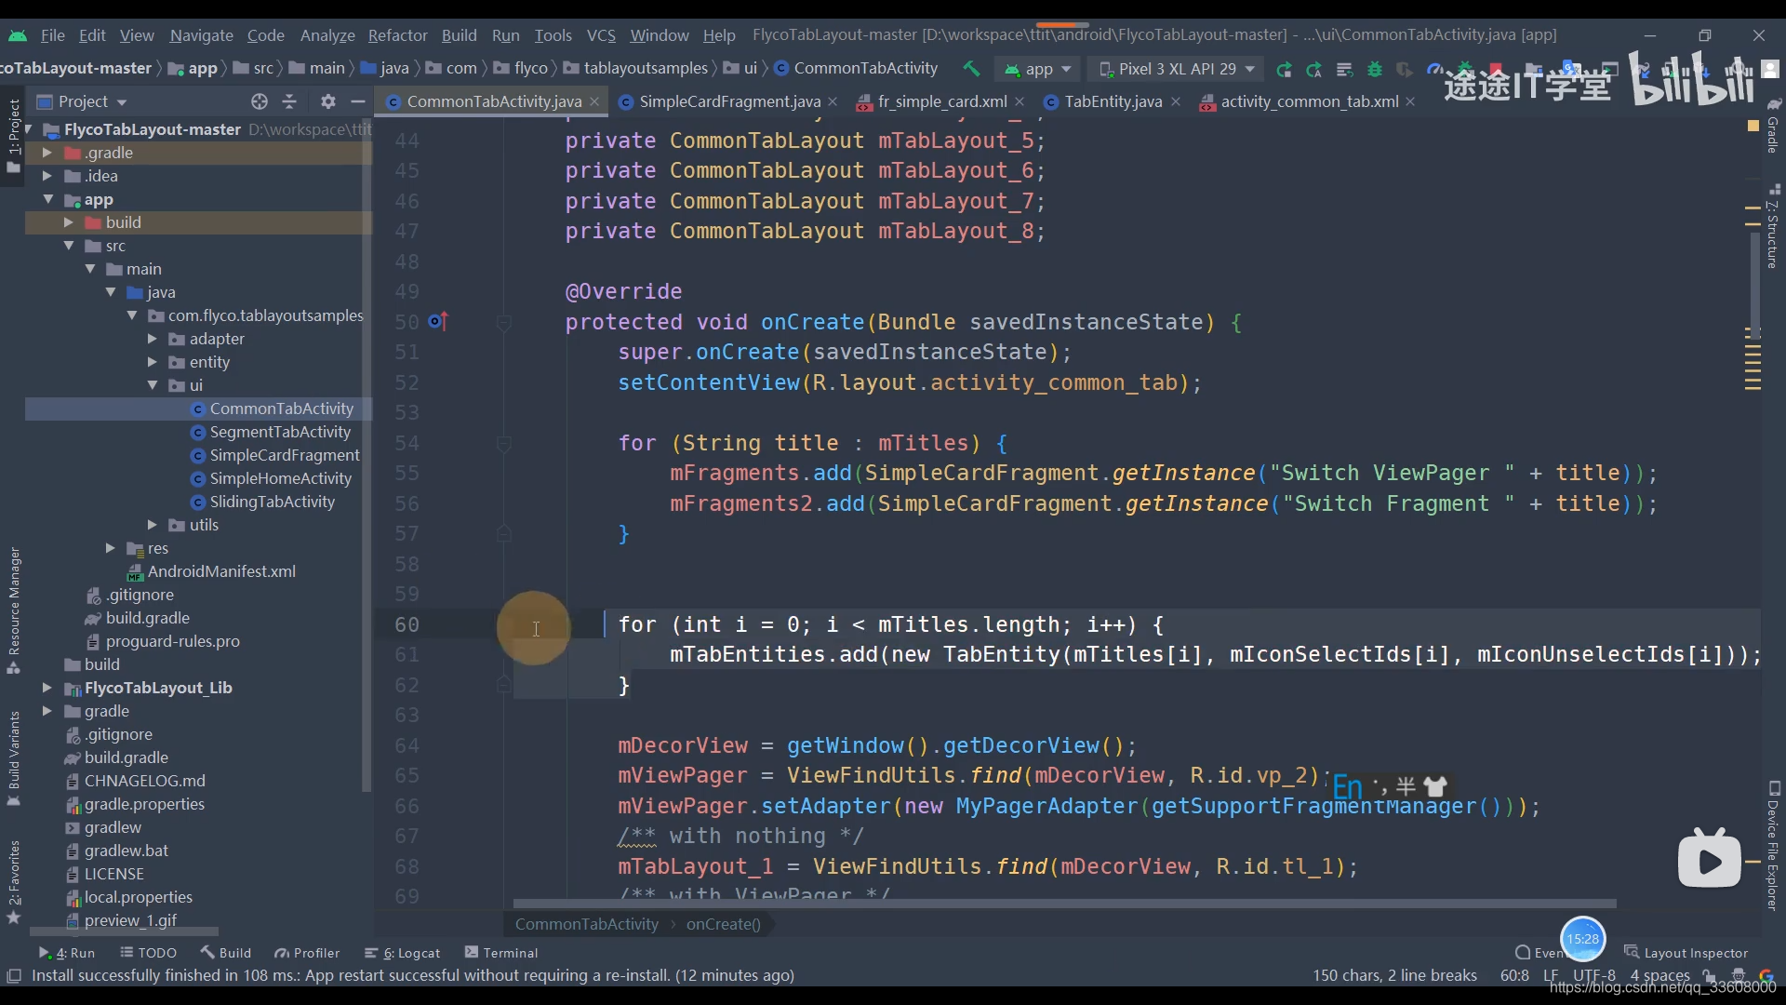Open the Terminal tool window
This screenshot has width=1786, height=1005.
coord(501,953)
